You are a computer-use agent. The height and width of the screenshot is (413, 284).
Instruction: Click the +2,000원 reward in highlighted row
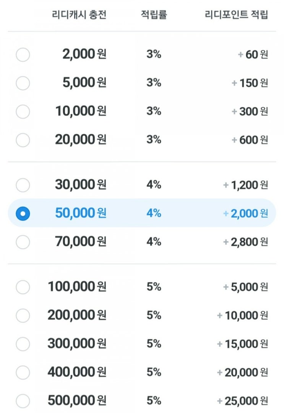tap(245, 213)
